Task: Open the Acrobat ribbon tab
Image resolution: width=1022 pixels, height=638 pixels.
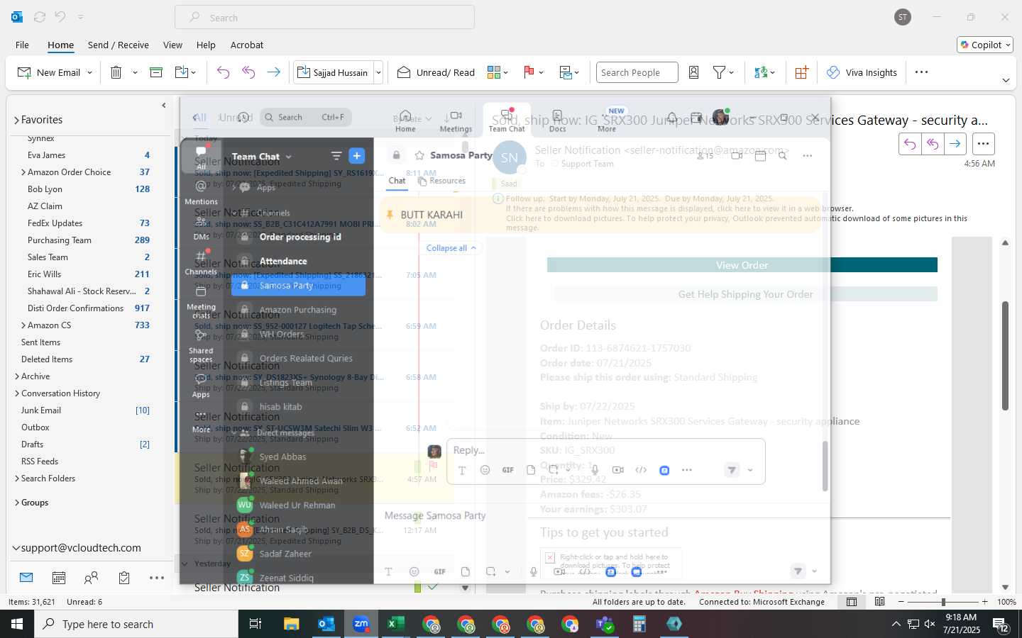Action: pos(247,45)
